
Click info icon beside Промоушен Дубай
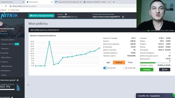click(17, 80)
